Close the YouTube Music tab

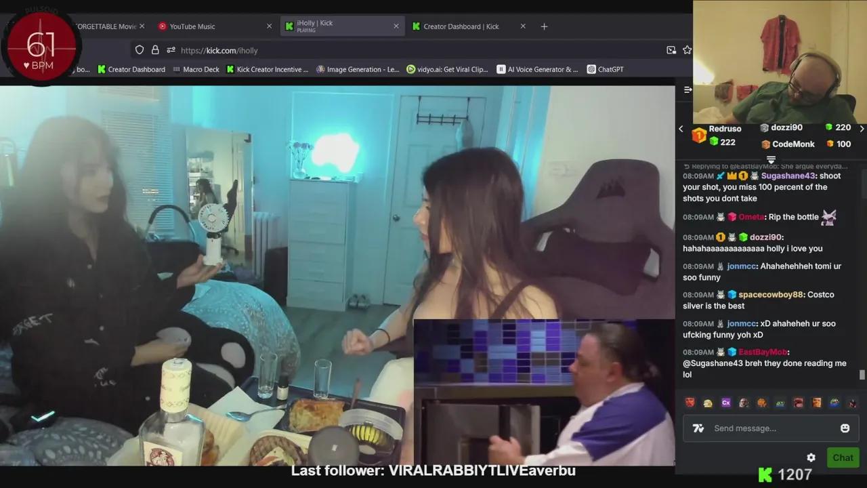pos(269,26)
